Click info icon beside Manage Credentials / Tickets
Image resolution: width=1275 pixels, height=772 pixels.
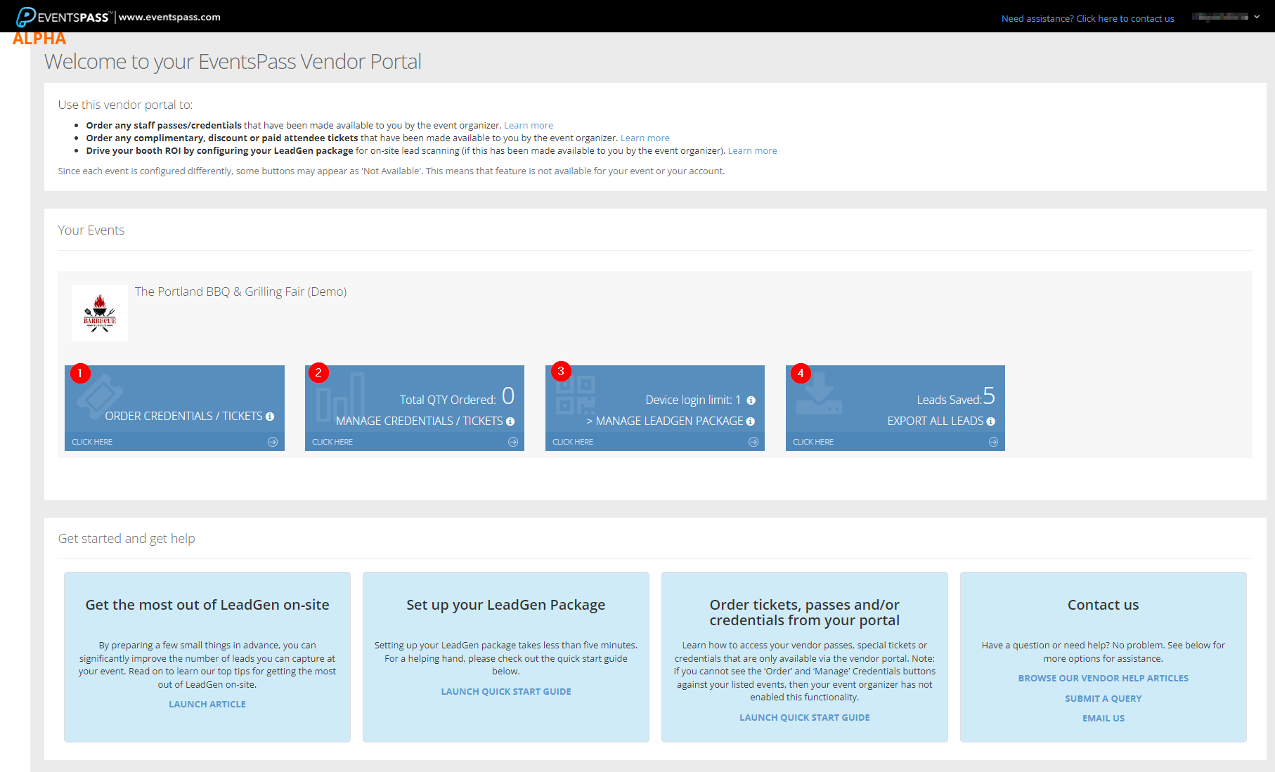click(510, 421)
